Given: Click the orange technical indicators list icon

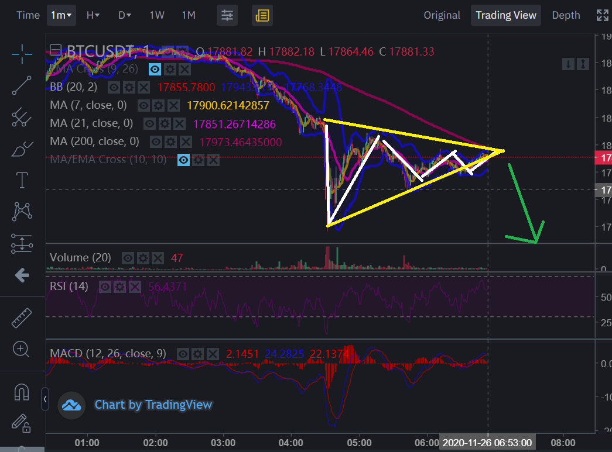Looking at the screenshot, I should click(262, 16).
